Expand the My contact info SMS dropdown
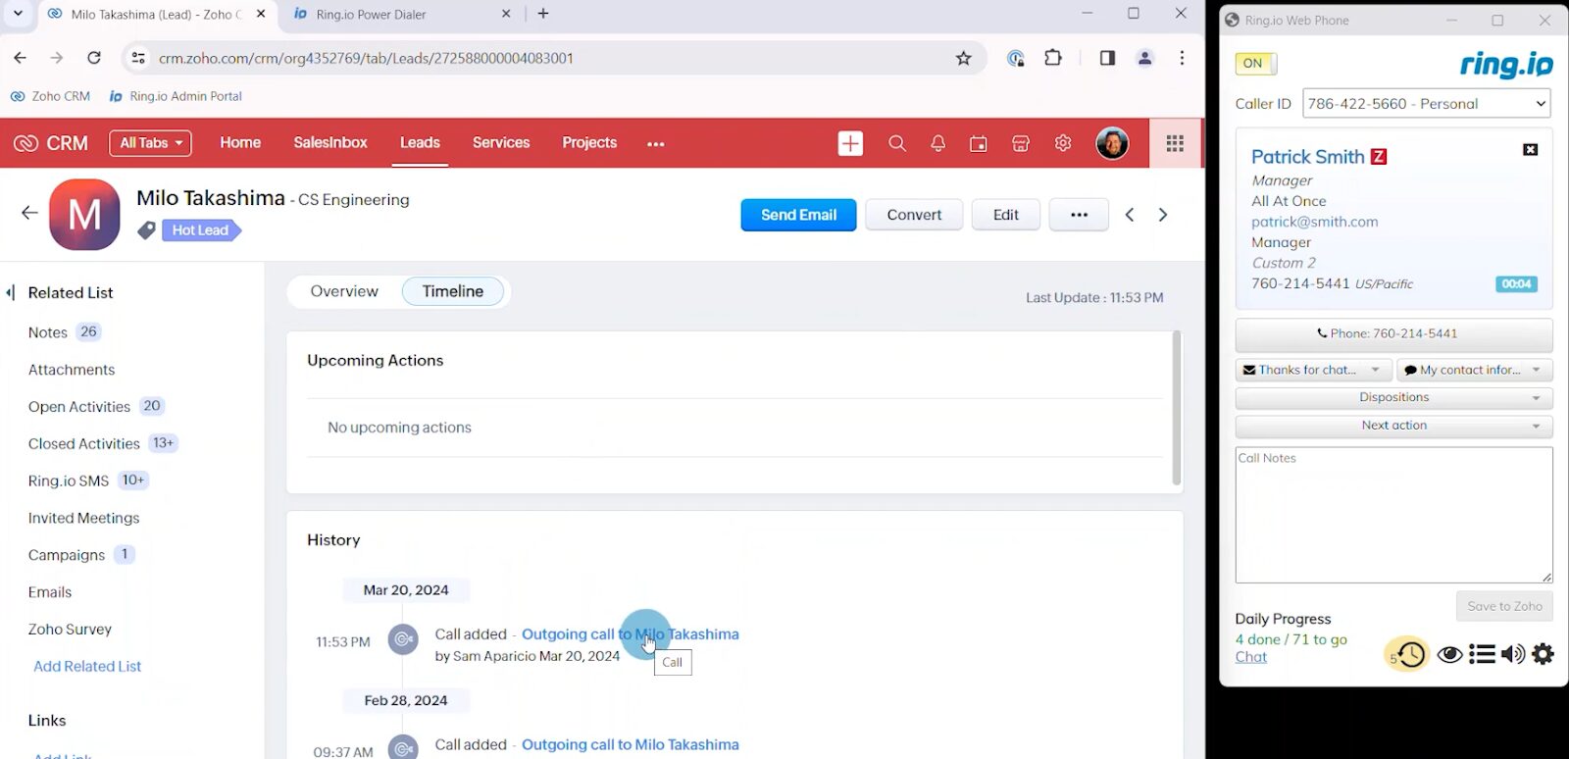 click(1537, 370)
